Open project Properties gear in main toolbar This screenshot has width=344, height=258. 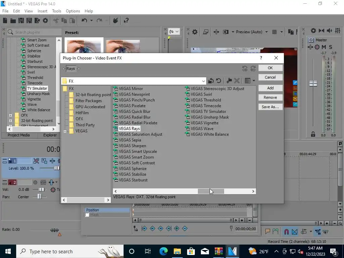[x=45, y=20]
